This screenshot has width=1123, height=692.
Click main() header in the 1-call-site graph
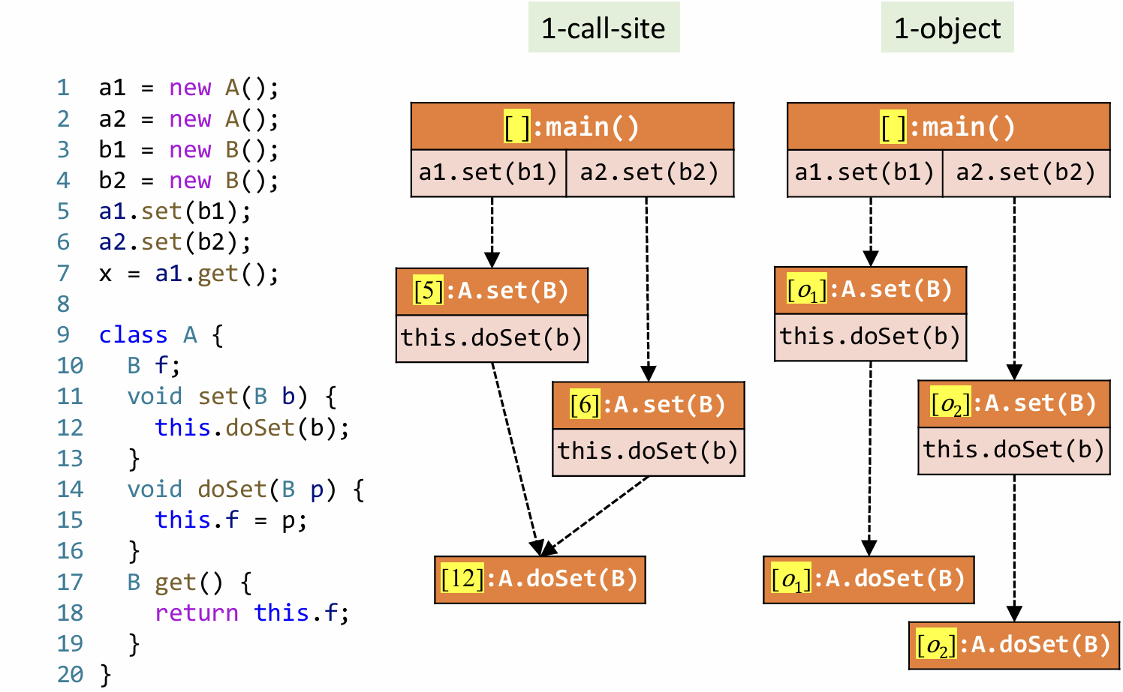(572, 127)
